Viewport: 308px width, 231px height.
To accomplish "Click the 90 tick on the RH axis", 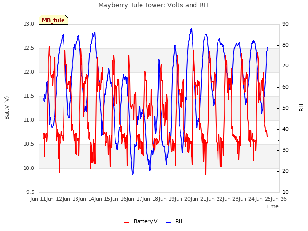I will pyautogui.click(x=285, y=24).
